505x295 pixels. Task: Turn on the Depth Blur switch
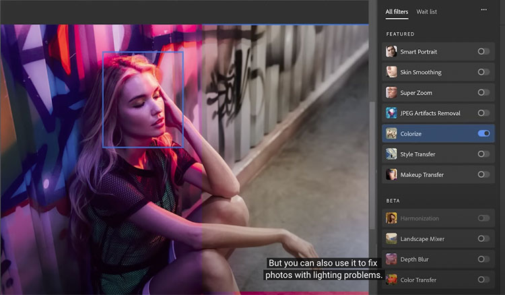[x=483, y=259]
